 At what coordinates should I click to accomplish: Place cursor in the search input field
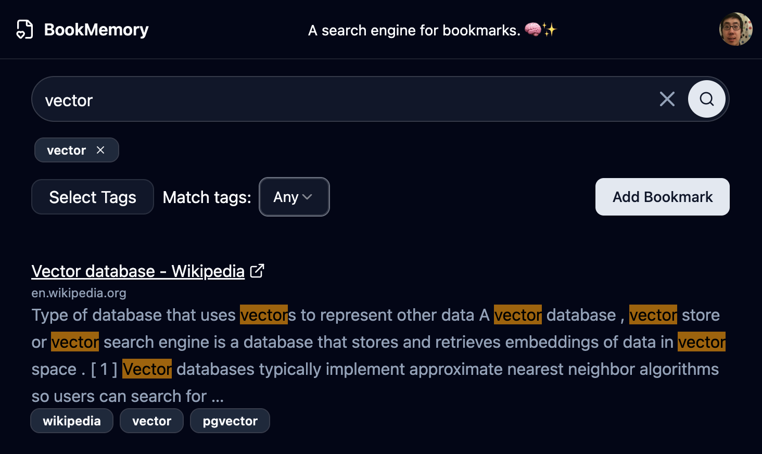tap(312, 99)
